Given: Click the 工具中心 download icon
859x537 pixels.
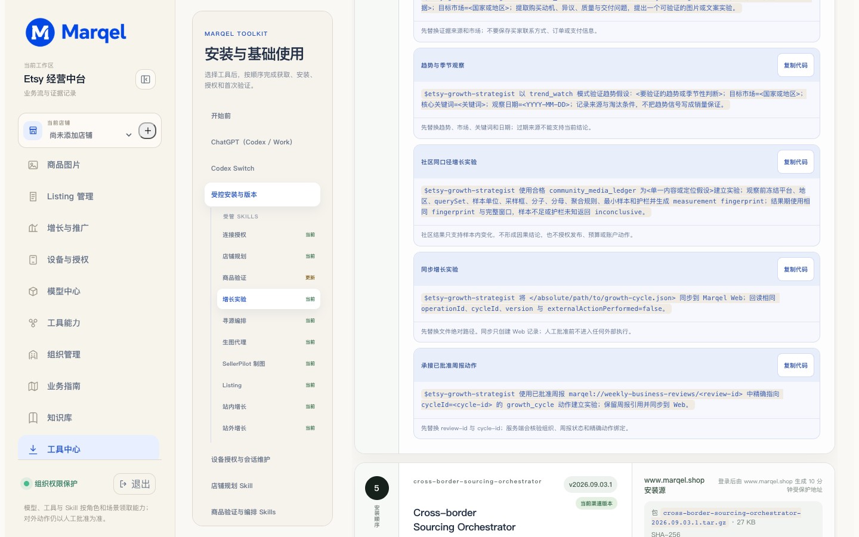Looking at the screenshot, I should click(33, 449).
